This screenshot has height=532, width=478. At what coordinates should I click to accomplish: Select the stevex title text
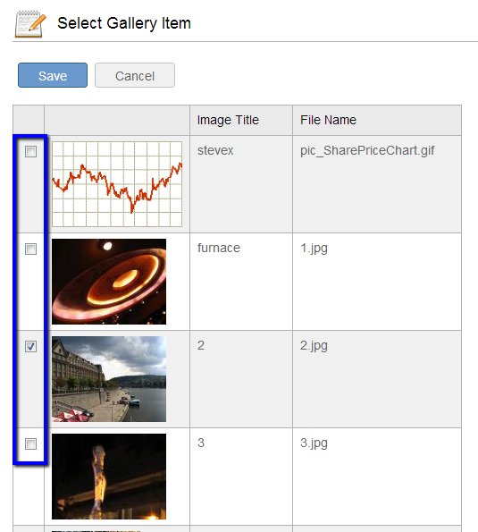click(215, 150)
